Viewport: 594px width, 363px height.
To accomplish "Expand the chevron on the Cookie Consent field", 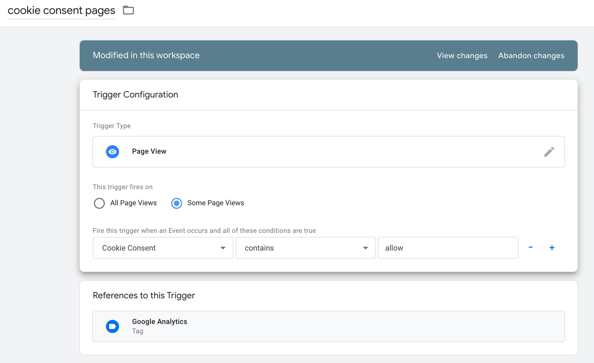I will 223,248.
